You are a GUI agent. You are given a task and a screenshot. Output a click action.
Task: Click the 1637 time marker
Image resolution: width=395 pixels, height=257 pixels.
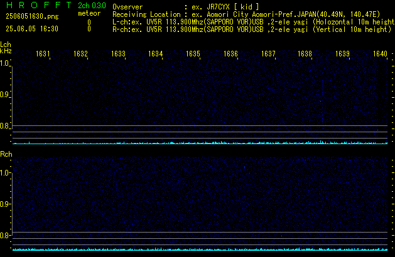(268, 54)
